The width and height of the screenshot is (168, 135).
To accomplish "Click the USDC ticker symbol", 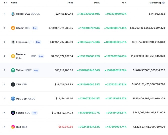I will 32,99.
